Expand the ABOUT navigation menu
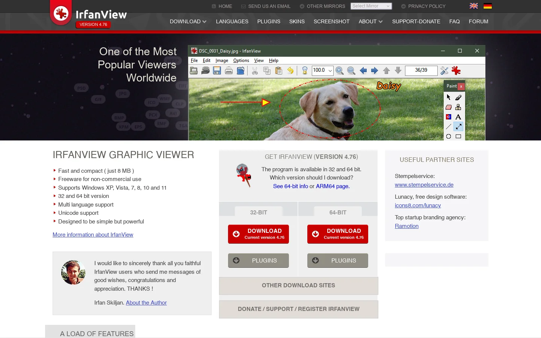541x338 pixels. [x=370, y=21]
